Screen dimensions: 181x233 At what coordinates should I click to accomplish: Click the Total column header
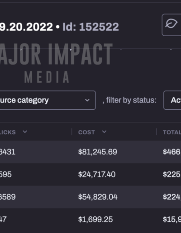point(172,132)
